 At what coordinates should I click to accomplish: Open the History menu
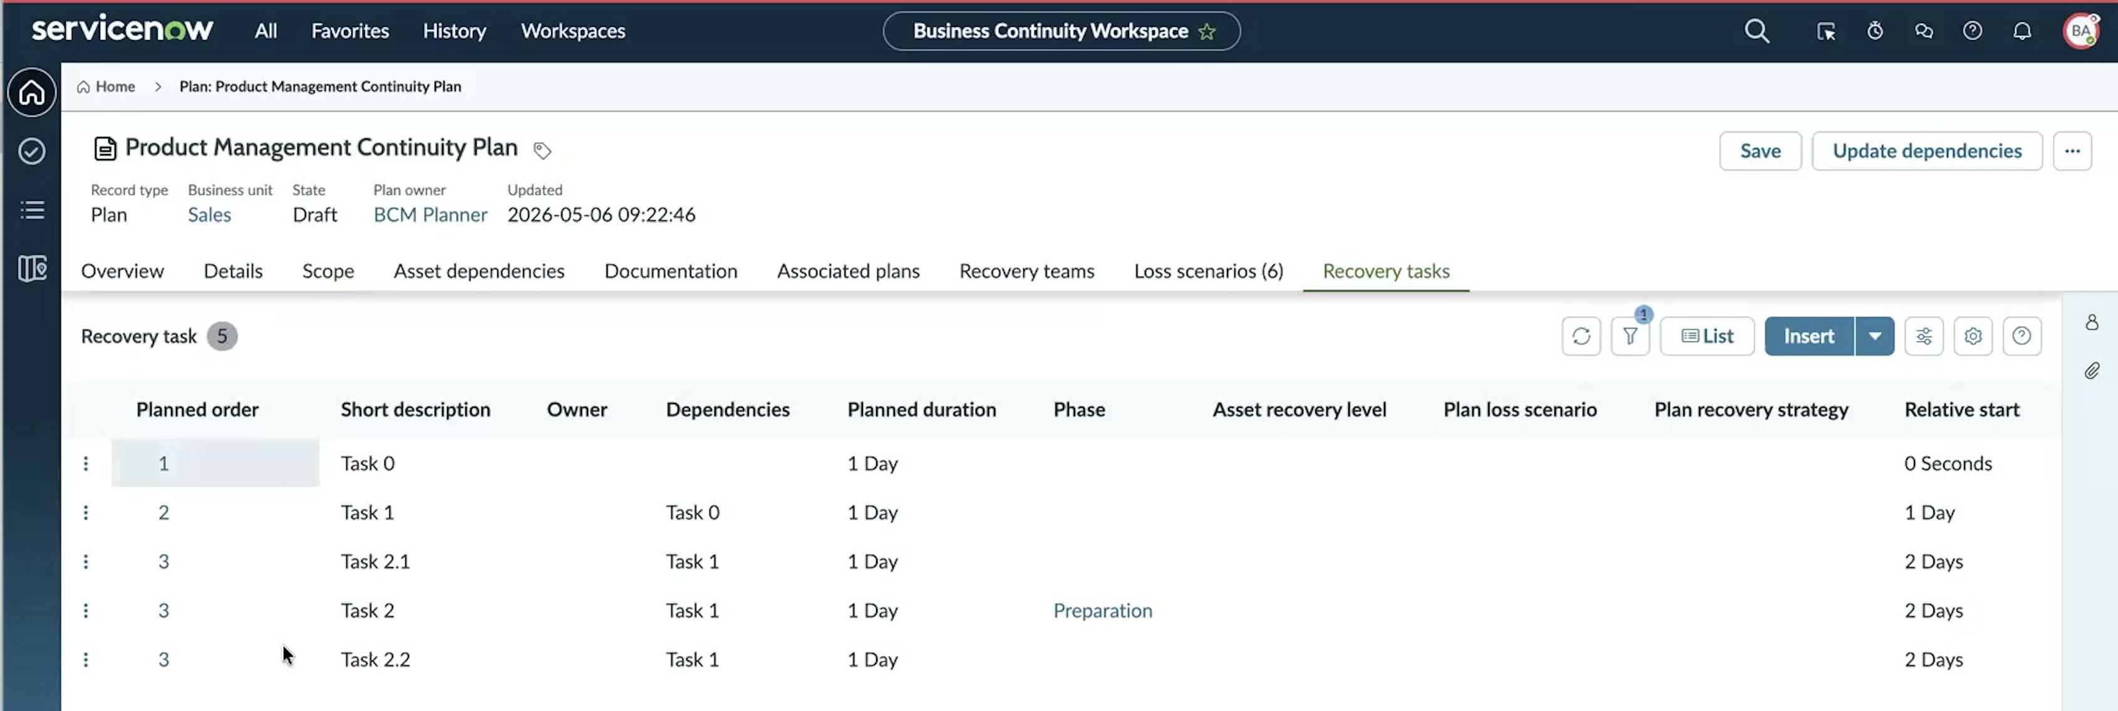(454, 31)
